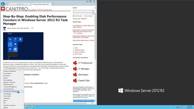Choose Desktop at the menu bottom

(x=12, y=108)
